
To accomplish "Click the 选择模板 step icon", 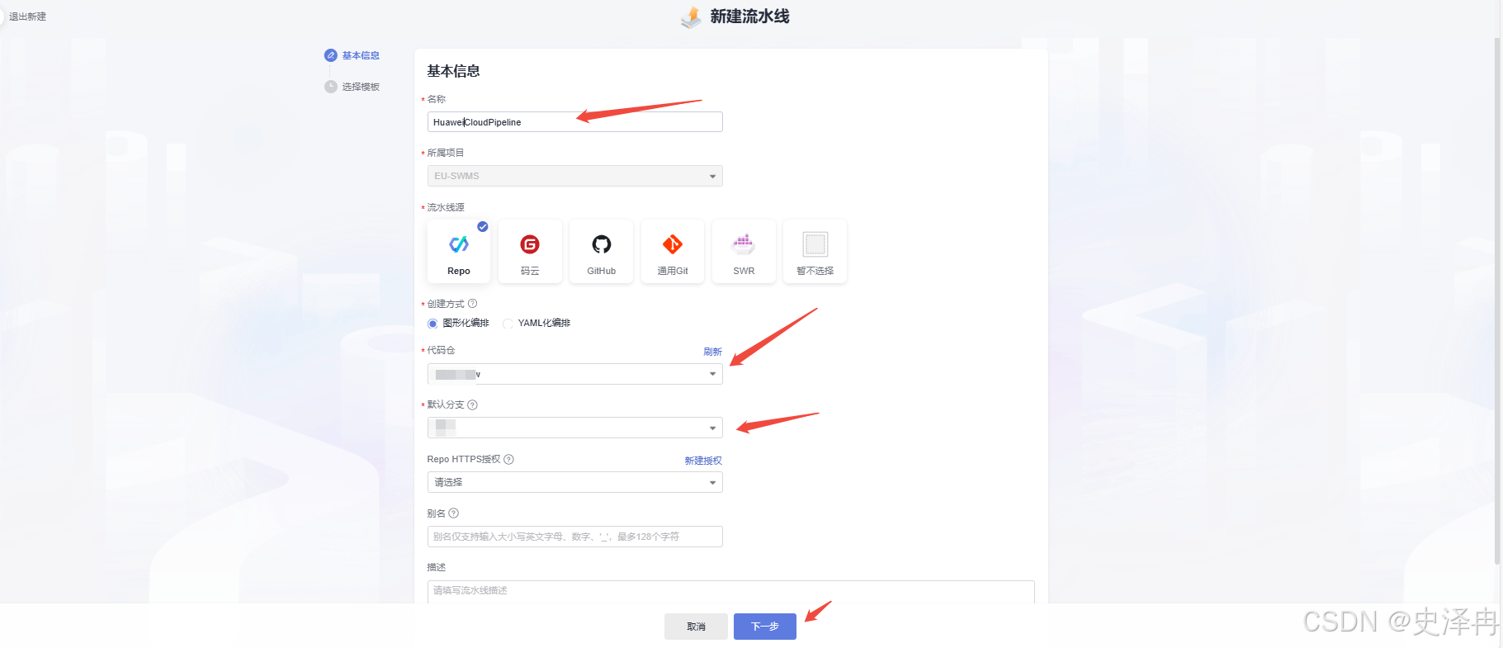I will click(331, 87).
